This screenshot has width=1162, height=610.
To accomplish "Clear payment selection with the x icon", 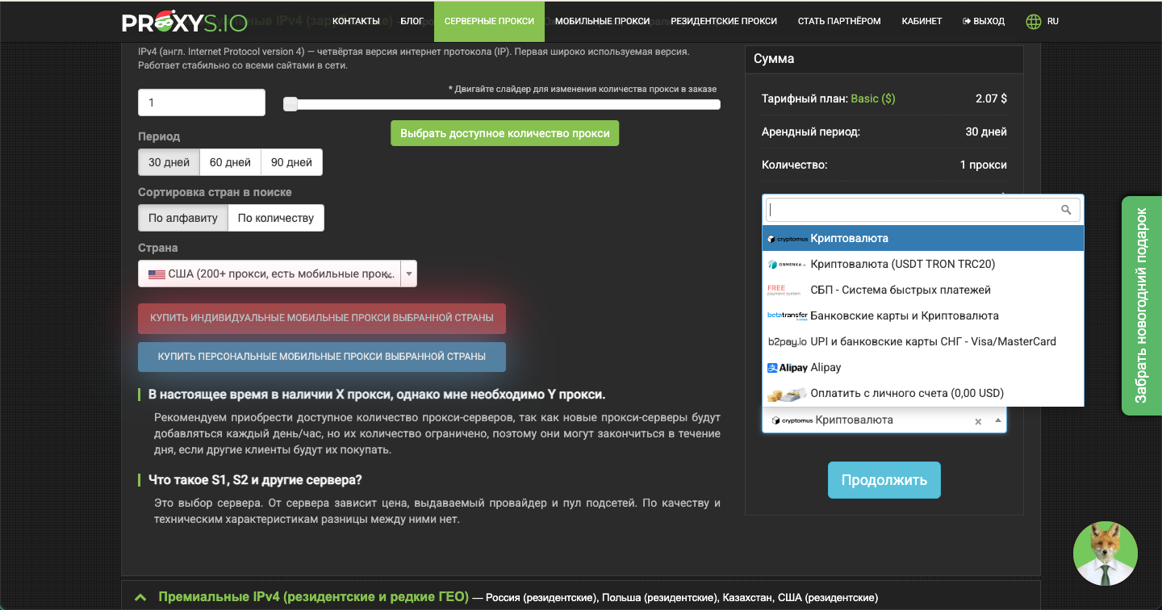I will tap(978, 421).
